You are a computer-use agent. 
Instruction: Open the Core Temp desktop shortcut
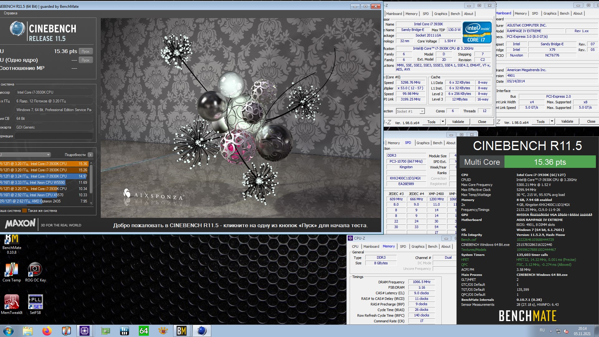12,272
